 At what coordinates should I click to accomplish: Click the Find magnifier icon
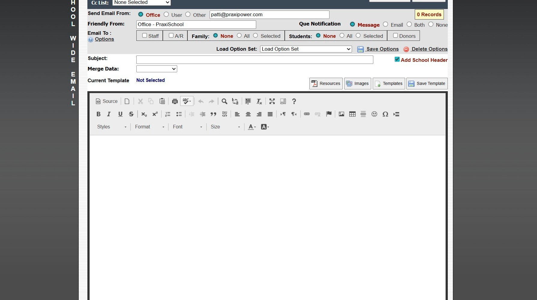[x=224, y=101]
